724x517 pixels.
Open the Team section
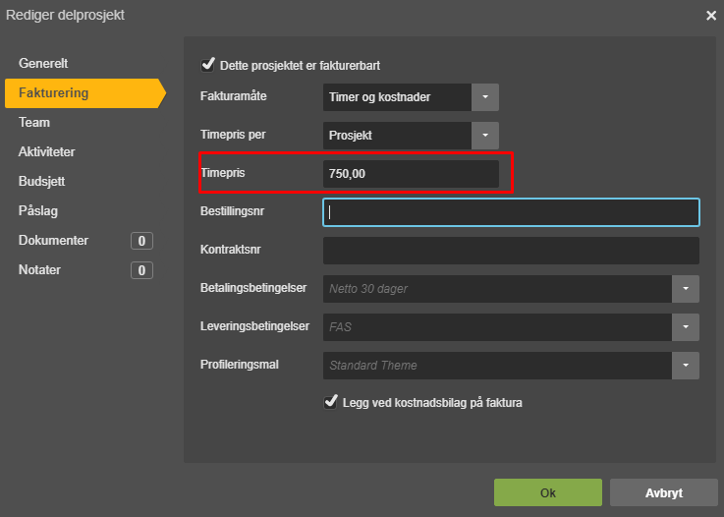[x=34, y=123]
